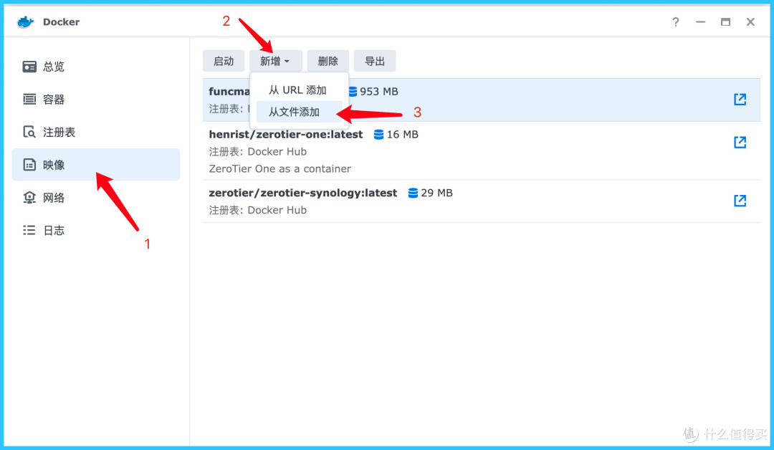Maximize the Docker window
Screen dimensions: 774x450
point(725,22)
